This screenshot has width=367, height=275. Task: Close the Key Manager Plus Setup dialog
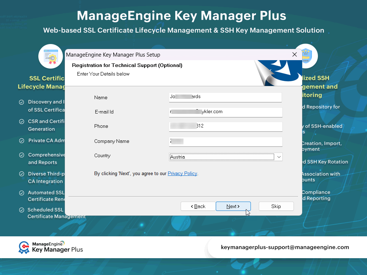(x=295, y=54)
